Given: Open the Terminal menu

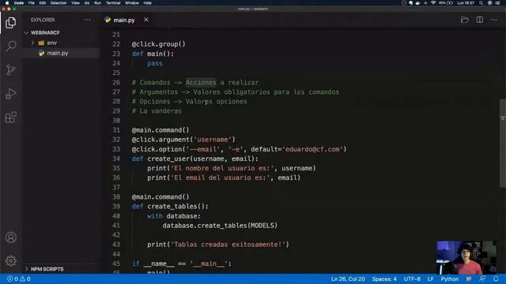Looking at the screenshot, I should pos(113,3).
